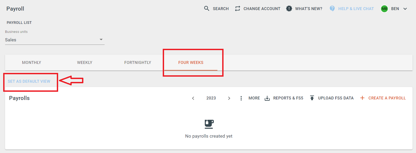
Task: Click the MB user avatar
Action: pyautogui.click(x=384, y=9)
